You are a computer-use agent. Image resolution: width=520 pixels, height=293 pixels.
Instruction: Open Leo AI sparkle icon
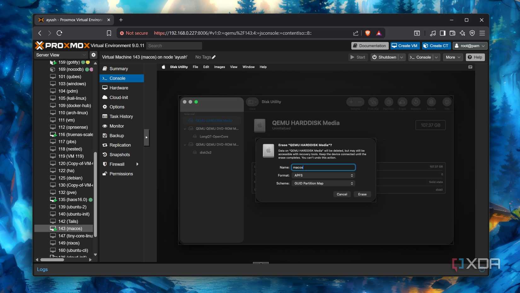point(462,33)
